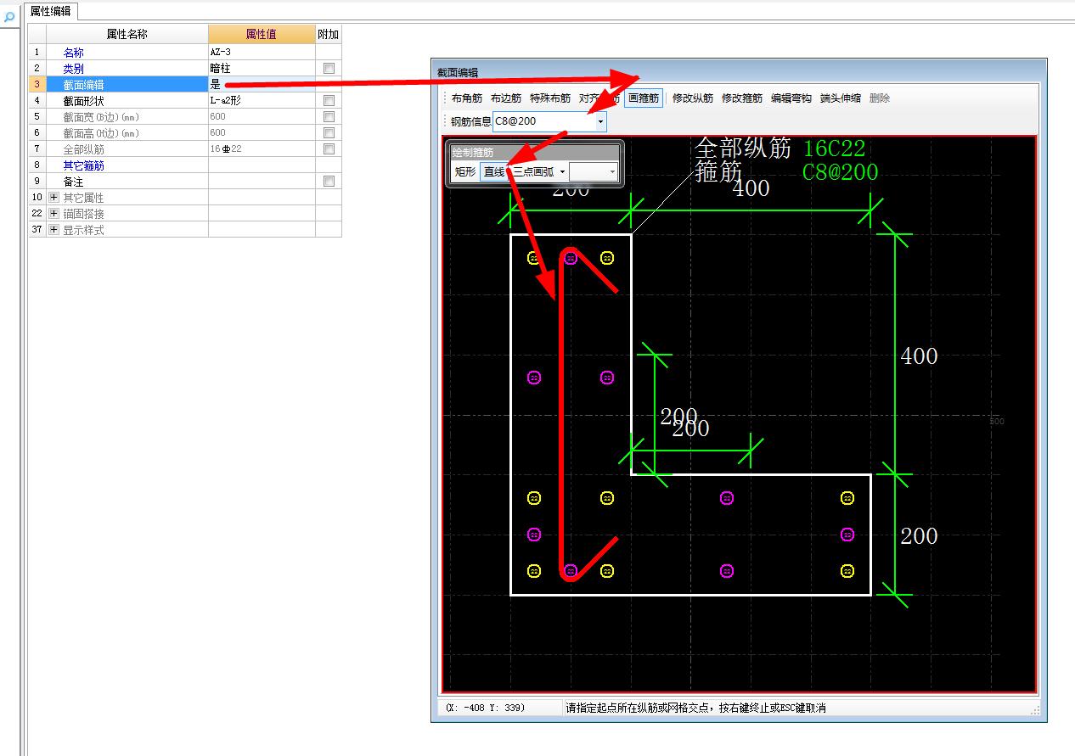Select the 布角筋 corner rebar tool
The image size is (1075, 756).
click(x=467, y=98)
